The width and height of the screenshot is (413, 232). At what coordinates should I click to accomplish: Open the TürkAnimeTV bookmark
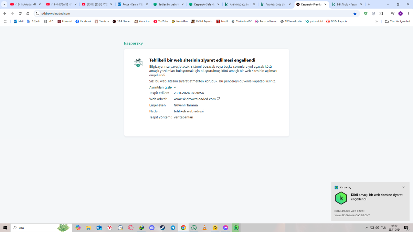coord(242,21)
